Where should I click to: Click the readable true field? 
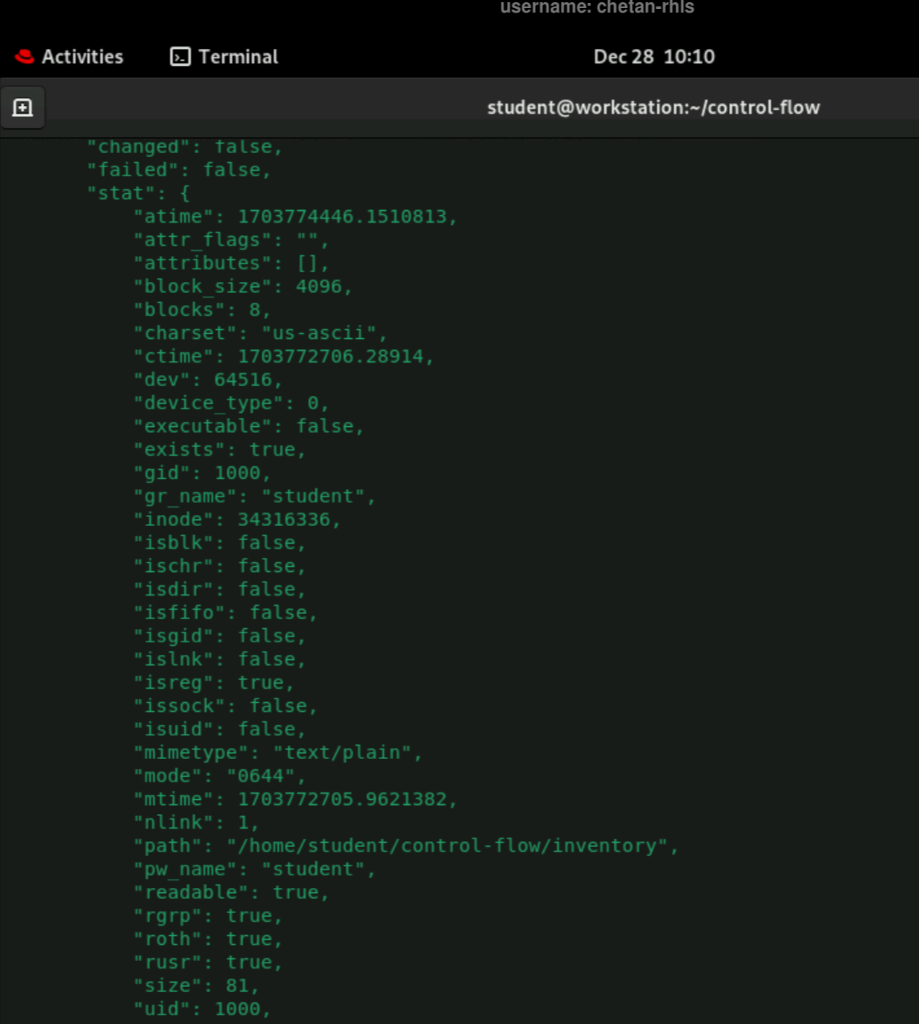pos(230,892)
